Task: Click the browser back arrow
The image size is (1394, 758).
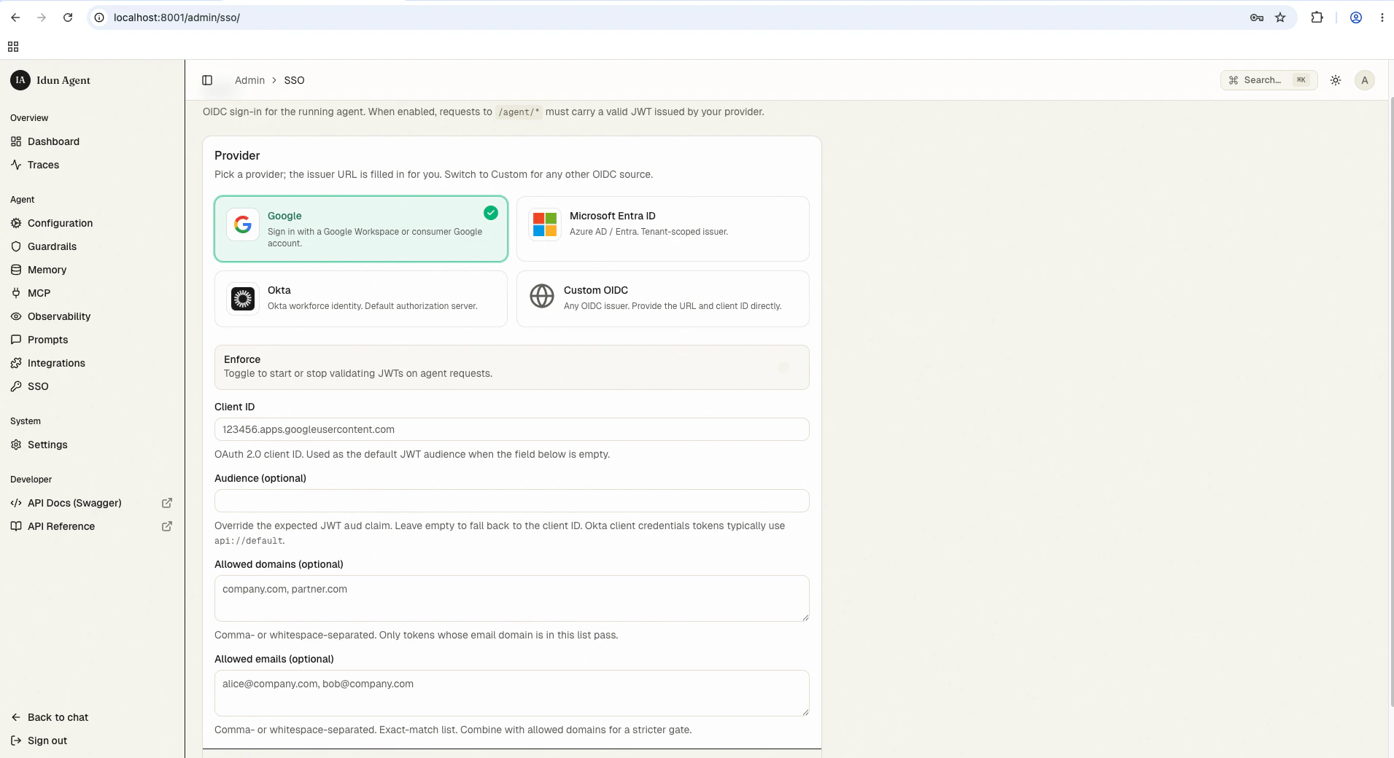Action: click(x=15, y=17)
